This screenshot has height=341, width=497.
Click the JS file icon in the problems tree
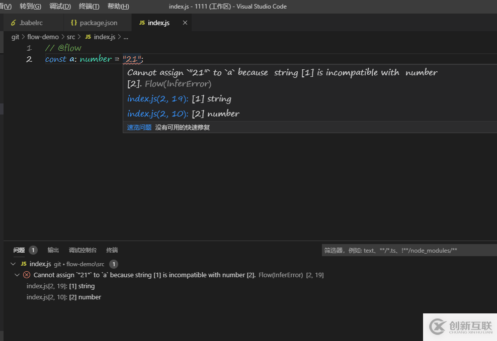(24, 263)
